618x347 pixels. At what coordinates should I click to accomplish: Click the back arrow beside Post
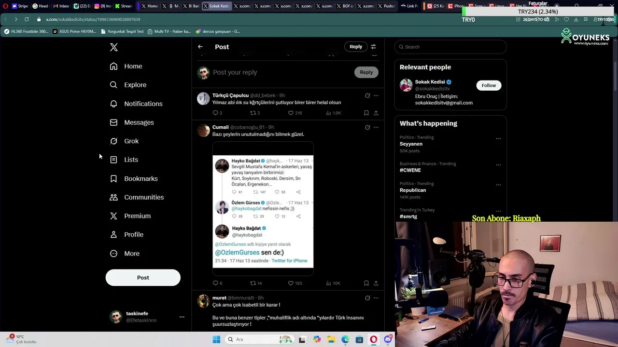[200, 47]
